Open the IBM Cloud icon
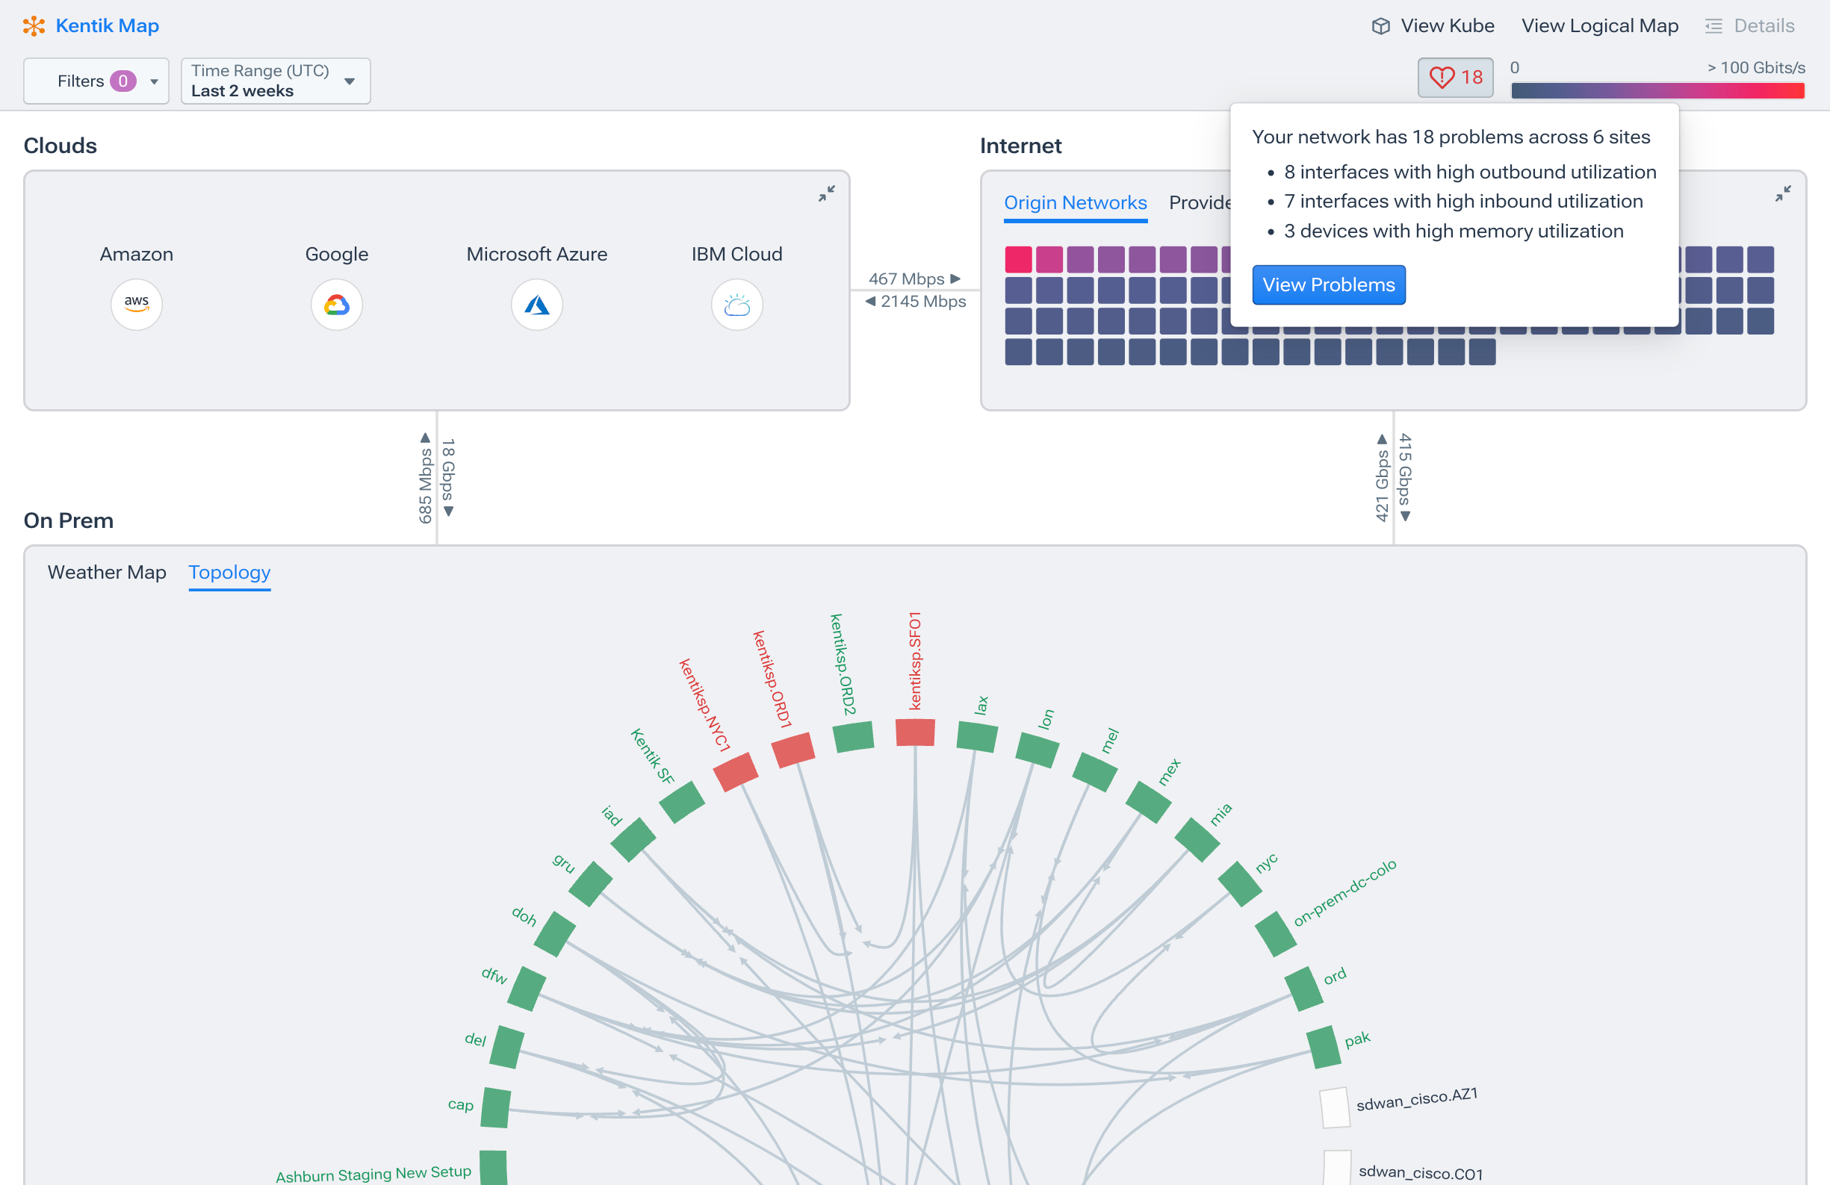The image size is (1830, 1185). point(736,305)
